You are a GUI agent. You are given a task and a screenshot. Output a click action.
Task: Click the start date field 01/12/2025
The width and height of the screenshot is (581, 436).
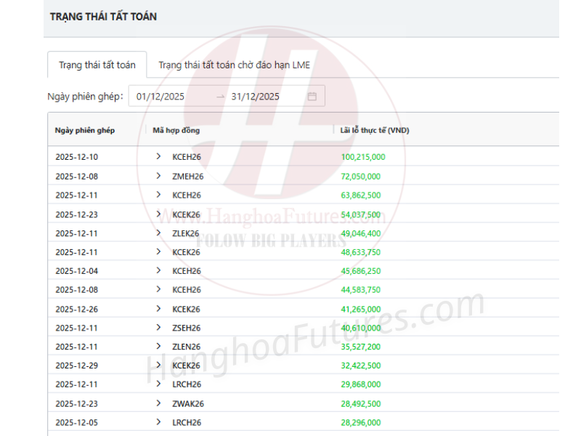[x=161, y=97]
